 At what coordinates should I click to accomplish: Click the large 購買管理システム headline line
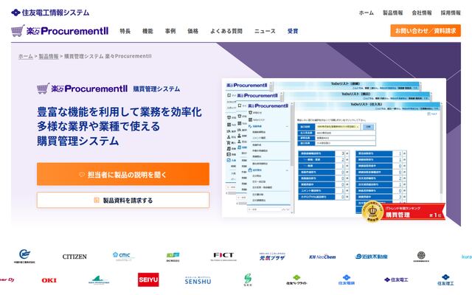(78, 141)
